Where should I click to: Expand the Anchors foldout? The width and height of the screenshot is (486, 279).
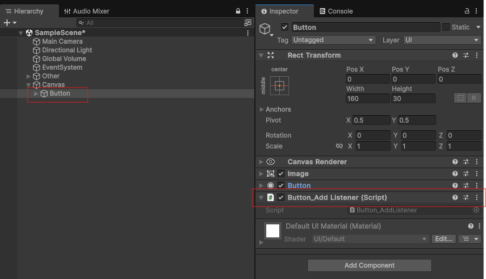click(x=261, y=109)
